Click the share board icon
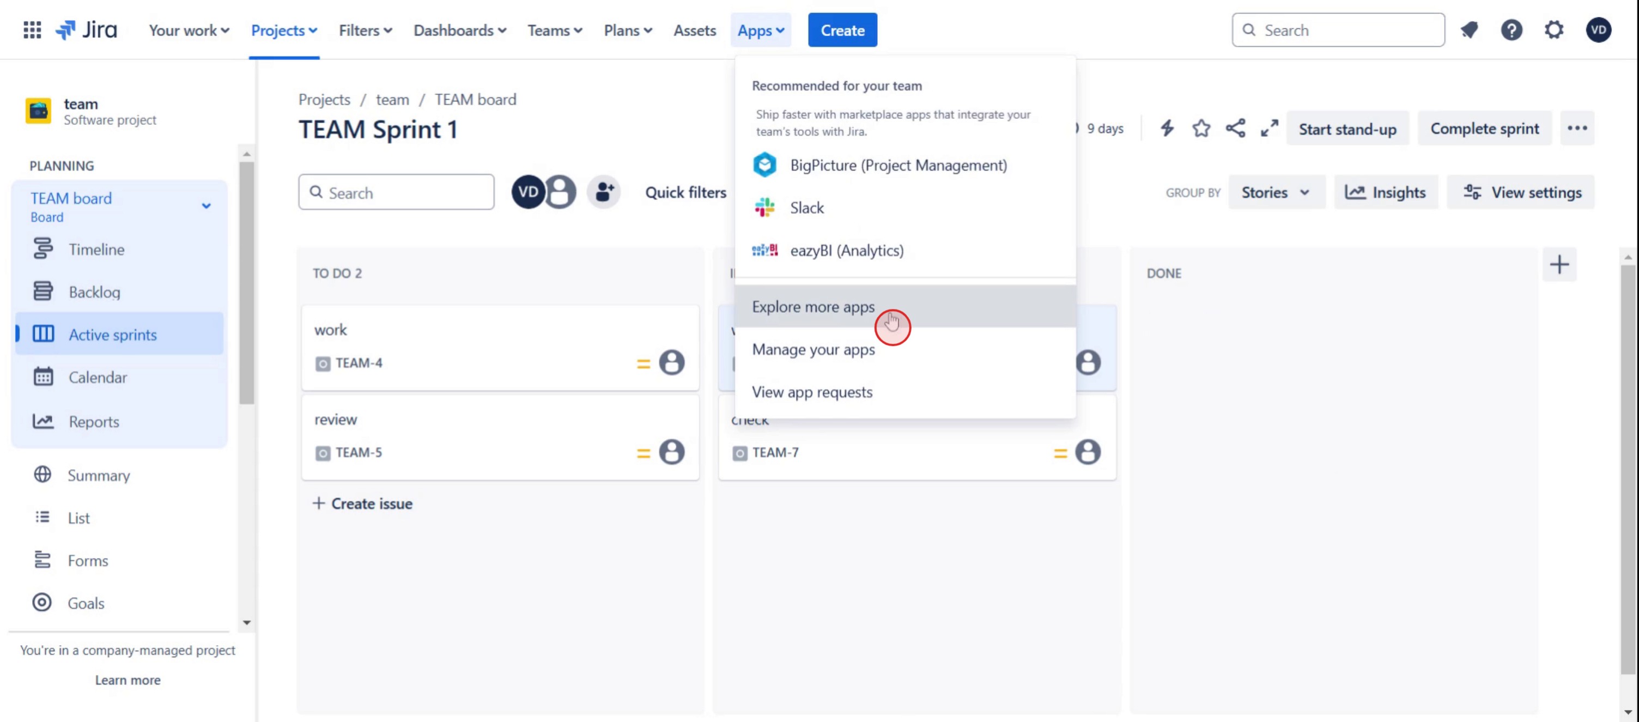Viewport: 1639px width, 722px height. point(1235,129)
